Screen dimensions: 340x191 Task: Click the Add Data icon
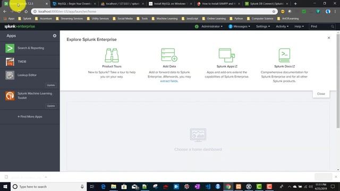(169, 55)
